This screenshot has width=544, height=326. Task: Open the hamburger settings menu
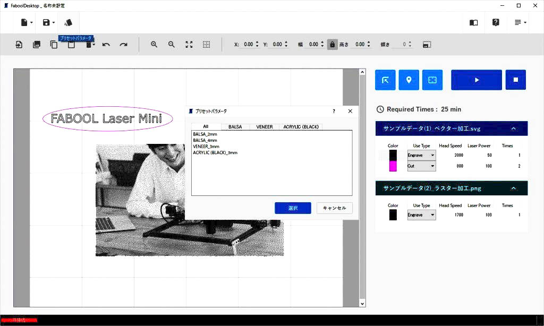click(x=520, y=22)
